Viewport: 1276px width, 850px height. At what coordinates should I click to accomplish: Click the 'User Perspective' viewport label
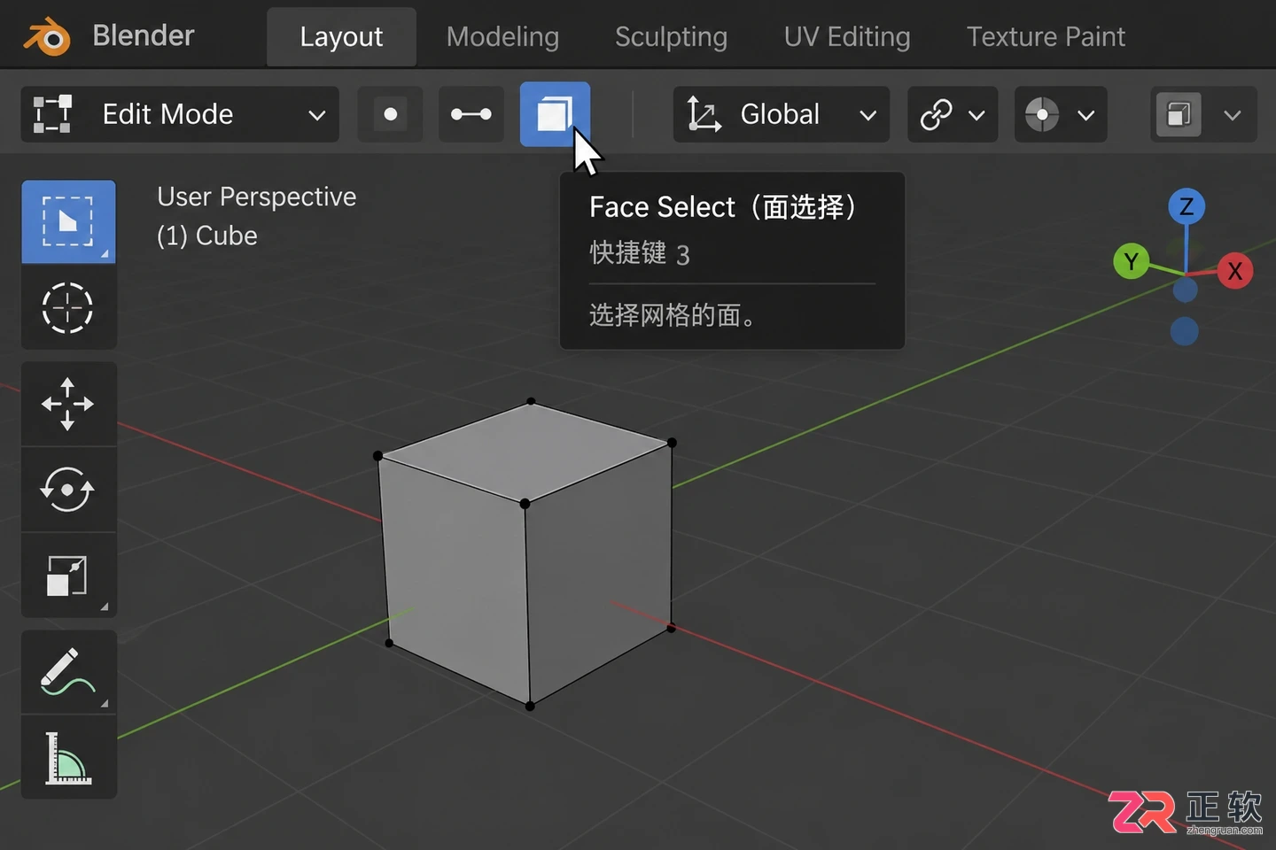pyautogui.click(x=257, y=197)
